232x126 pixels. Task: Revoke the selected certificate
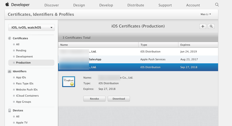pyautogui.click(x=94, y=99)
